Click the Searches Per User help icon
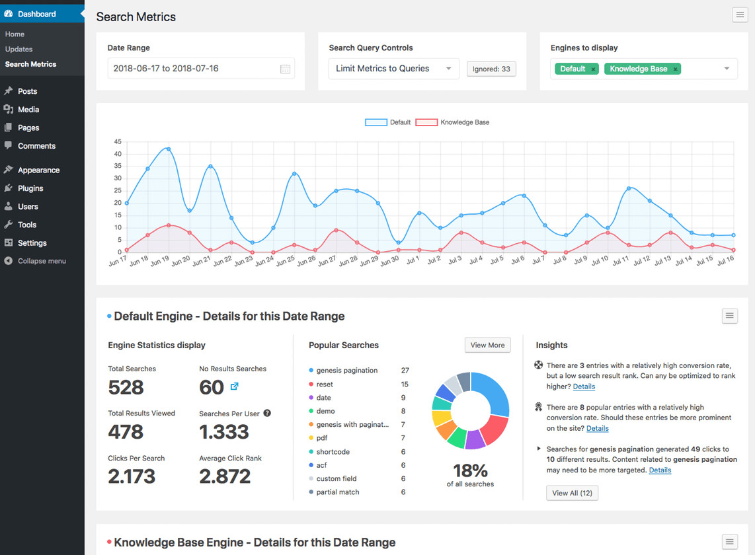This screenshot has width=755, height=555. 267,413
